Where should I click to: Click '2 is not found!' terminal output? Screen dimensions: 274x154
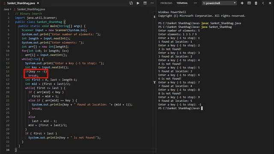click(170, 49)
